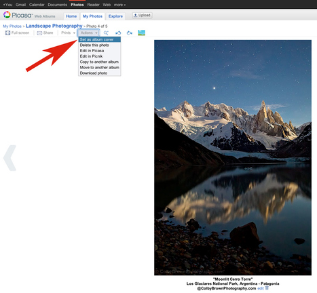Click the Photo 4 of 5 text
Image resolution: width=317 pixels, height=293 pixels.
coord(97,26)
